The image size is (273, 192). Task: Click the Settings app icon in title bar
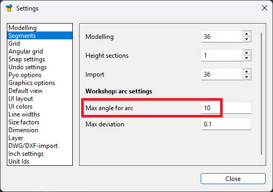[x=9, y=8]
